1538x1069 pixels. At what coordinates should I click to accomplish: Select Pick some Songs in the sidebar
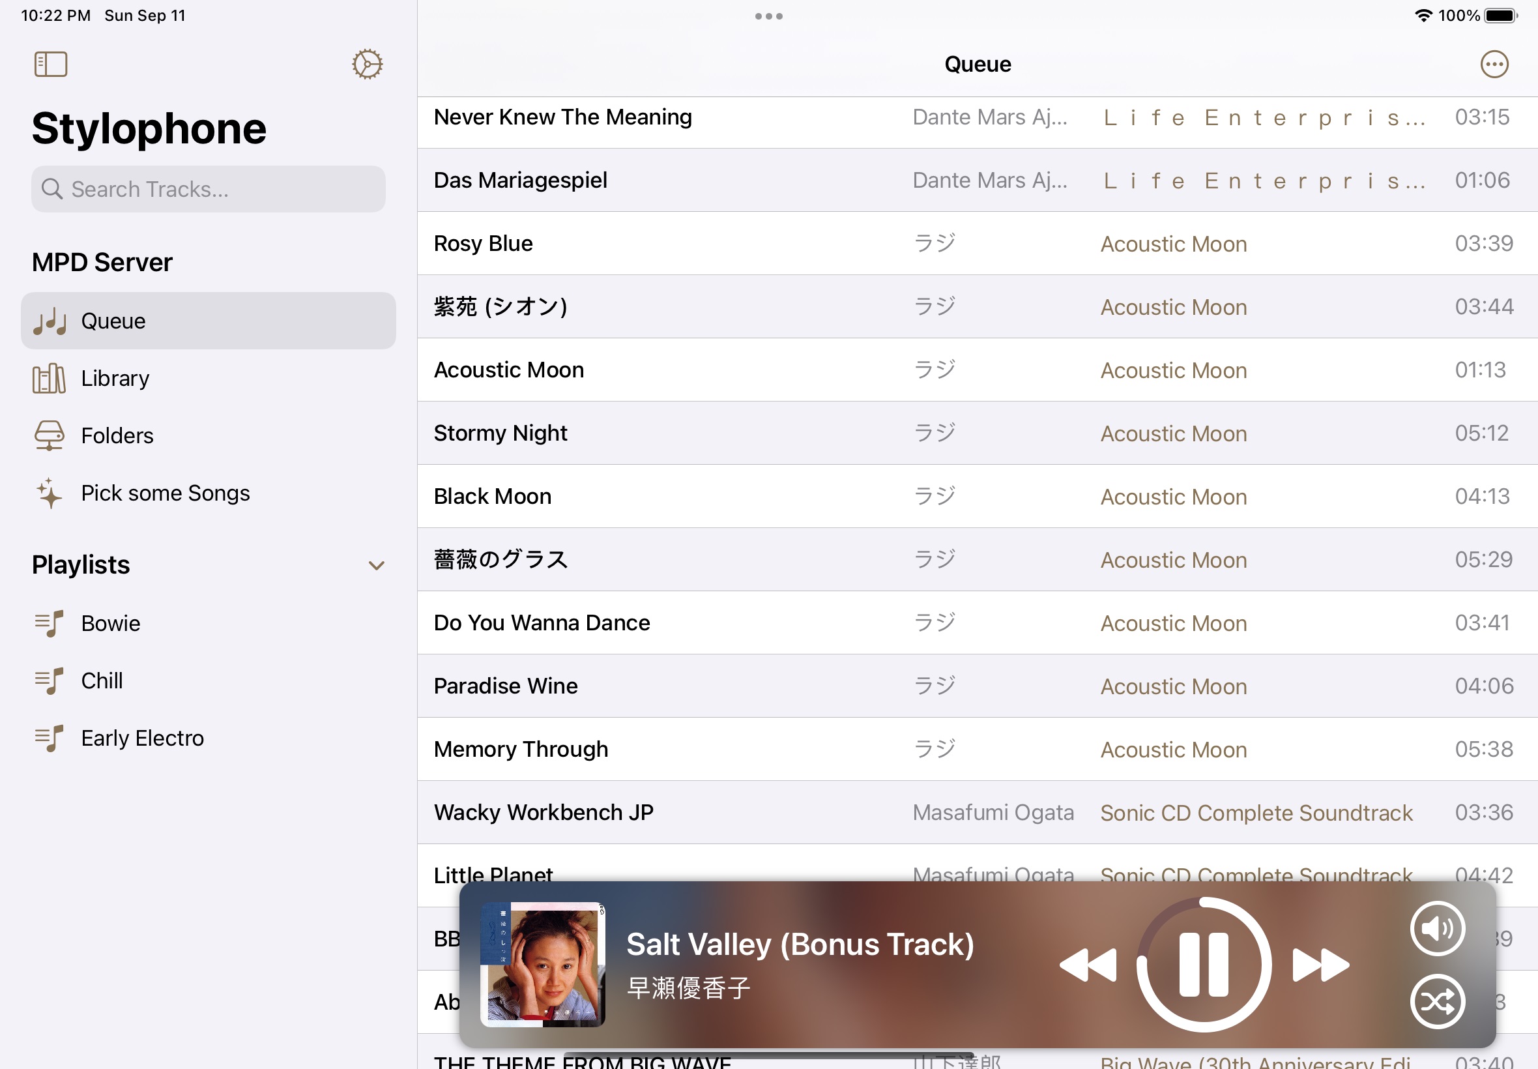(x=165, y=493)
